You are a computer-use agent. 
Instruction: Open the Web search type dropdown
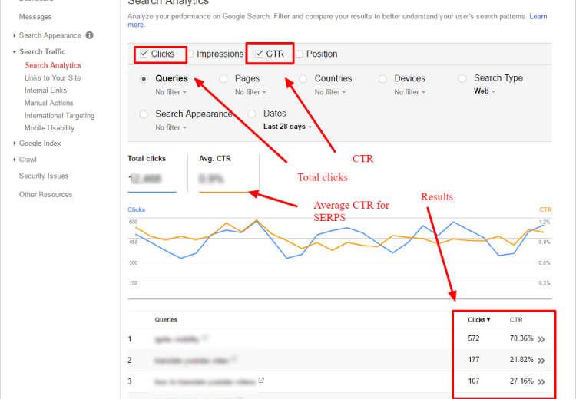485,91
